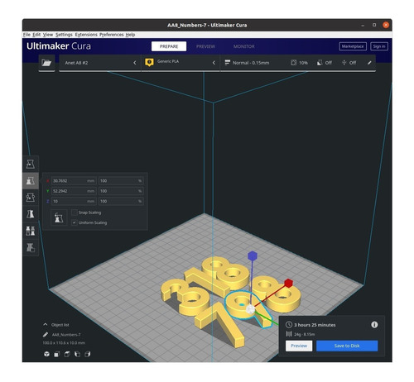Click the red X-axis handle
The width and height of the screenshot is (414, 382).
288,283
